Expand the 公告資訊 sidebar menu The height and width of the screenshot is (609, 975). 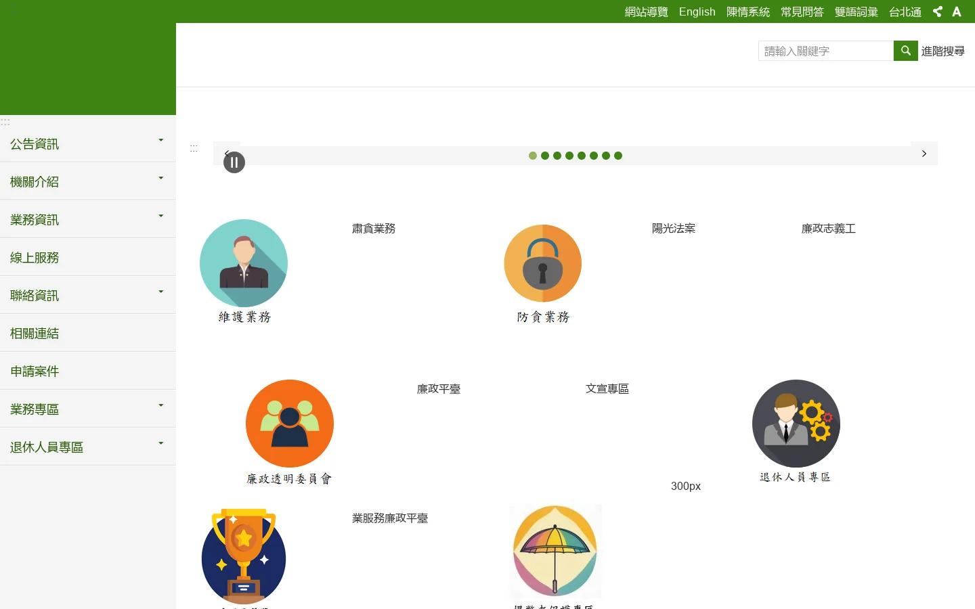[x=88, y=143]
